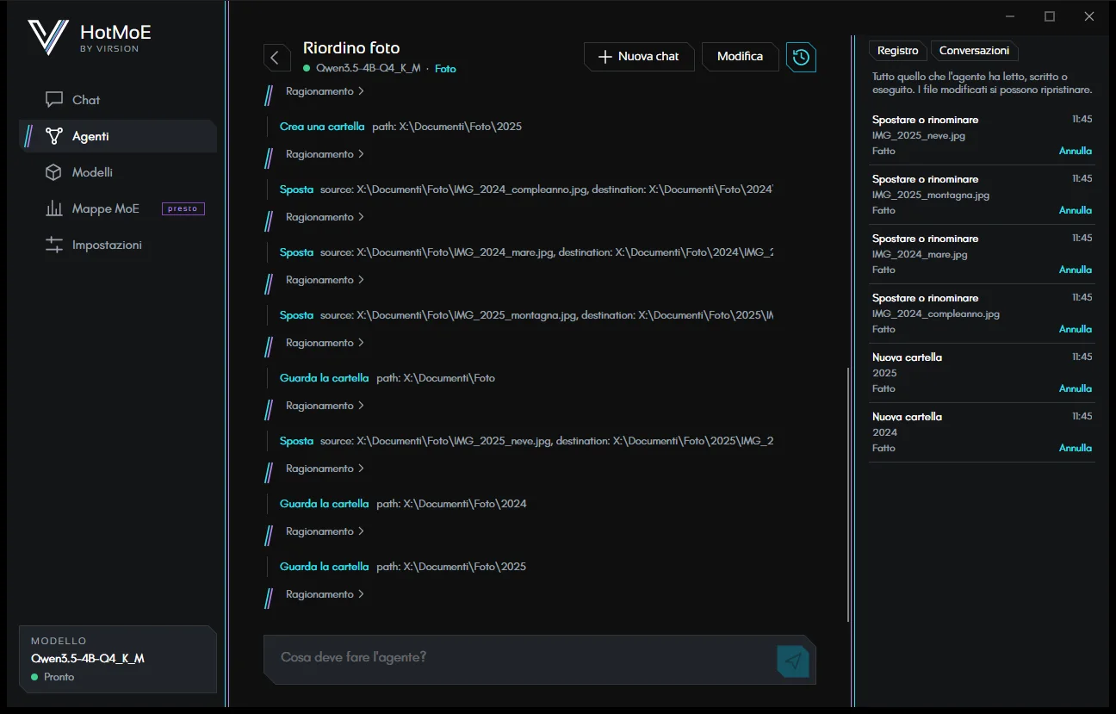1116x714 pixels.
Task: Click the Foto folder link in header
Action: pos(445,69)
